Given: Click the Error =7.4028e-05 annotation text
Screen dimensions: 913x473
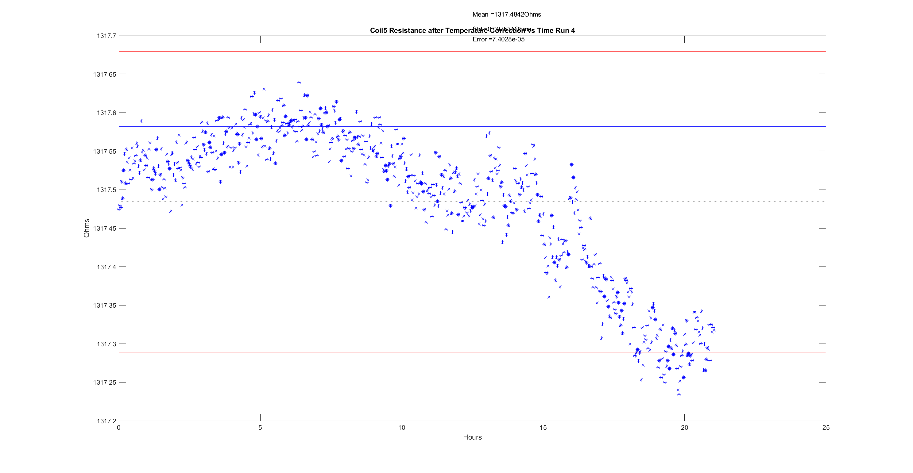Looking at the screenshot, I should (x=498, y=39).
